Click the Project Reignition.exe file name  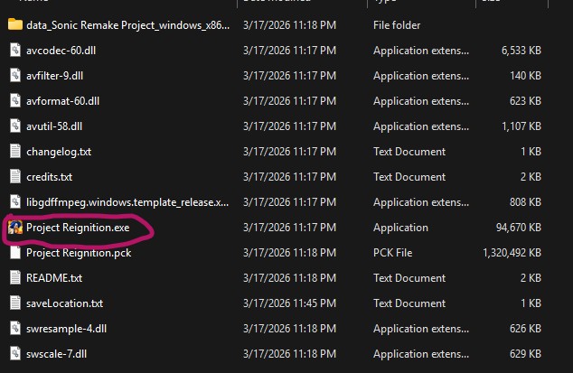(78, 228)
